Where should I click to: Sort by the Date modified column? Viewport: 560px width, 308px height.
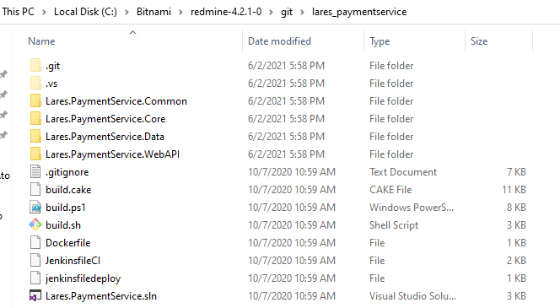(x=279, y=41)
